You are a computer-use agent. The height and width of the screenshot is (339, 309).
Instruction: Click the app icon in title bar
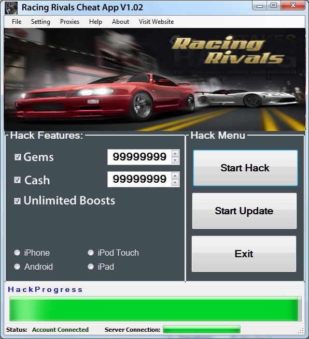(x=11, y=8)
